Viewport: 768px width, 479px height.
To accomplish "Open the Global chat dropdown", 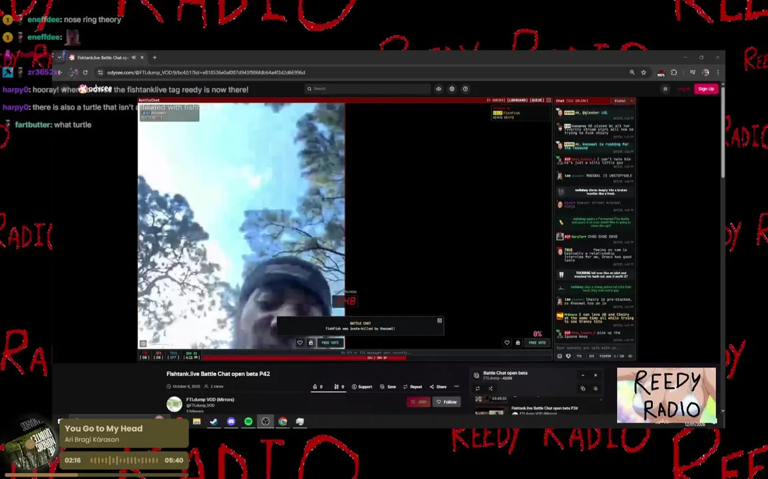I will 624,101.
